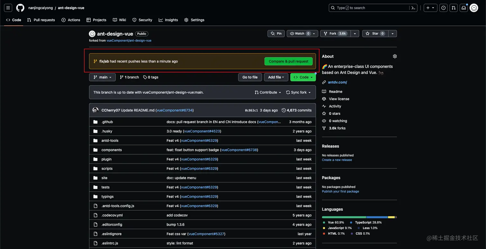Open the 1 branch link
Screen dimensions: 486x249
[129, 77]
